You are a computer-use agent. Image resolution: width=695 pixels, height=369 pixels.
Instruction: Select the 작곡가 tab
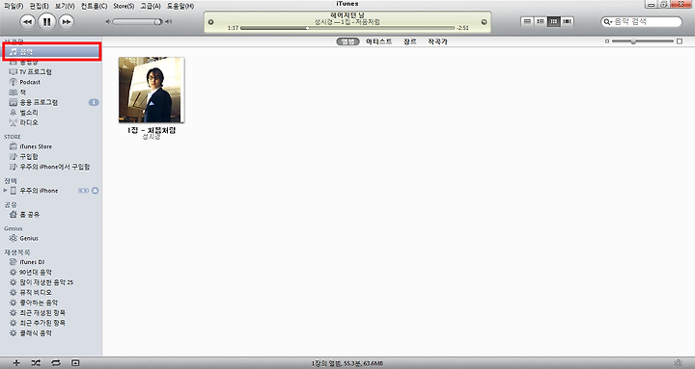click(x=437, y=41)
